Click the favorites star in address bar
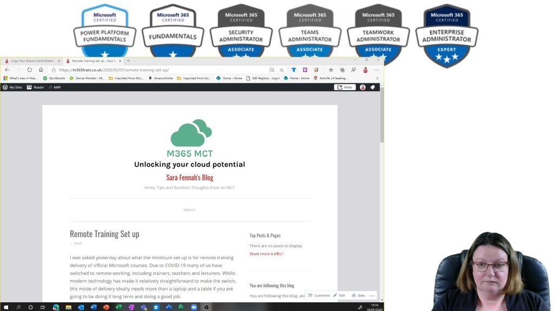The height and width of the screenshot is (311, 554). coord(281,70)
